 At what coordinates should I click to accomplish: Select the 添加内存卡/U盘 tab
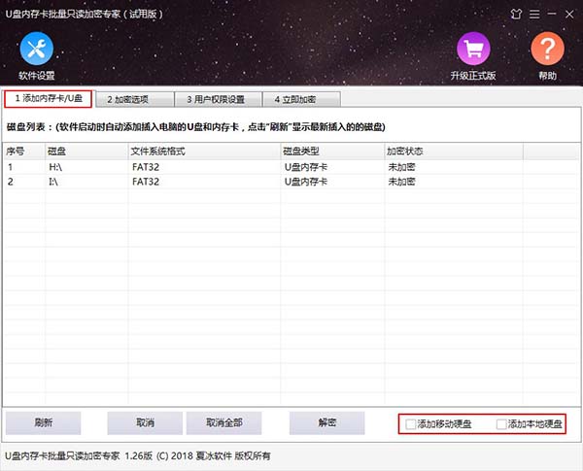(49, 98)
